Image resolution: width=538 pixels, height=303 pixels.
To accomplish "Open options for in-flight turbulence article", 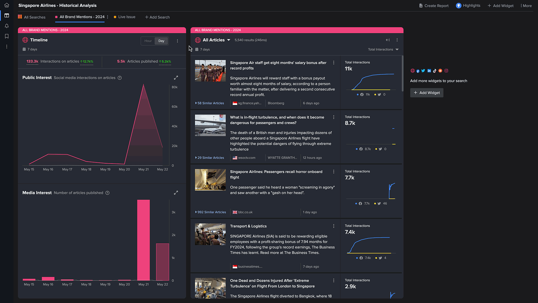I will (x=334, y=117).
